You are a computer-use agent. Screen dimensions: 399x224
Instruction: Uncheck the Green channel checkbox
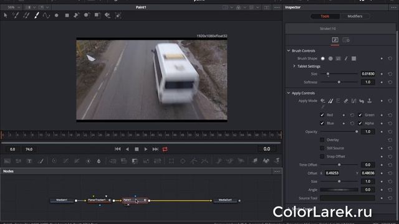360,115
